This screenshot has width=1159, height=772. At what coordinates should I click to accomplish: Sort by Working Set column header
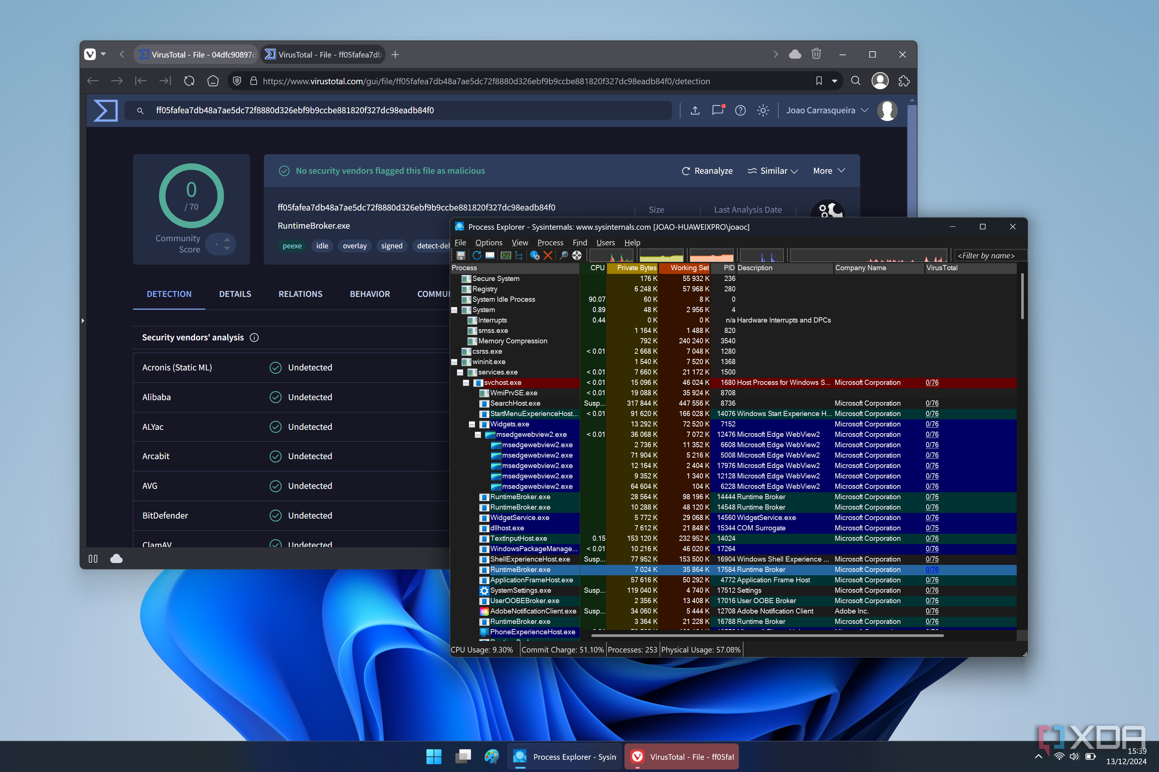(x=685, y=268)
